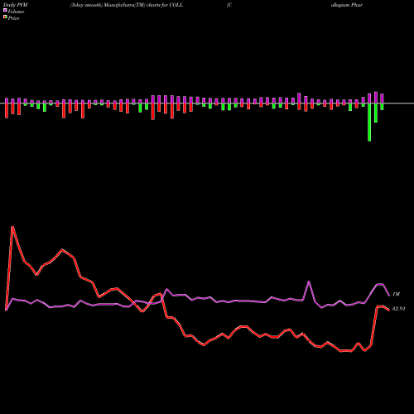The height and width of the screenshot is (414, 414).
Task: Click the 'Daily PVM' title text
Action: point(17,5)
